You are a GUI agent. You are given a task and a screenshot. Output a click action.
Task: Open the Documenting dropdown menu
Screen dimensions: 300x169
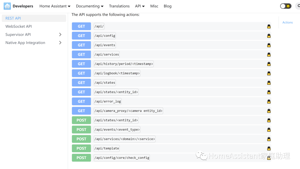coord(90,6)
